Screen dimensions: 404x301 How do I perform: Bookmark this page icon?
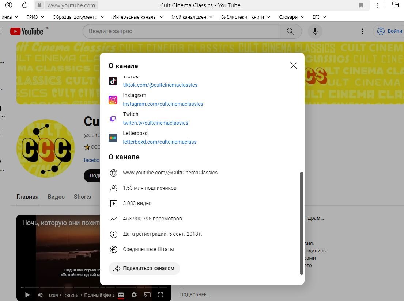point(361,5)
